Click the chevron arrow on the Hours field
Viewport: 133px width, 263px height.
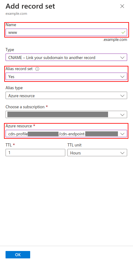123,153
